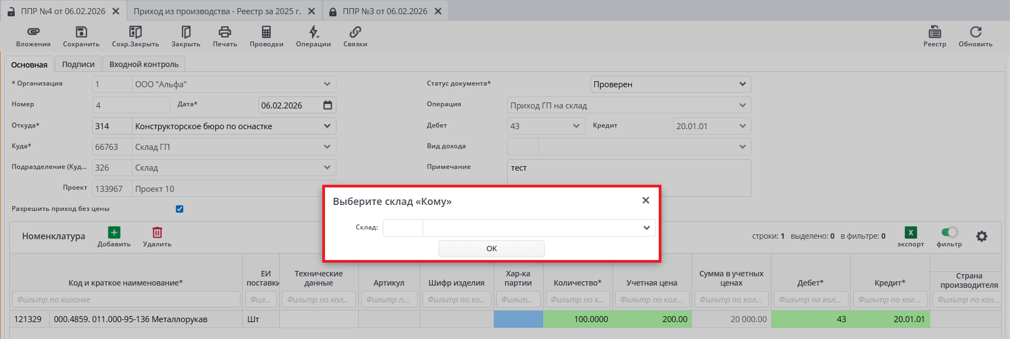Click the Обновить refresh icon
The width and height of the screenshot is (1011, 339).
point(975,32)
